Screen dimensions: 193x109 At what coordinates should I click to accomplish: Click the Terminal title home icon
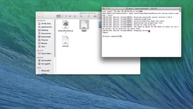pos(127,8)
